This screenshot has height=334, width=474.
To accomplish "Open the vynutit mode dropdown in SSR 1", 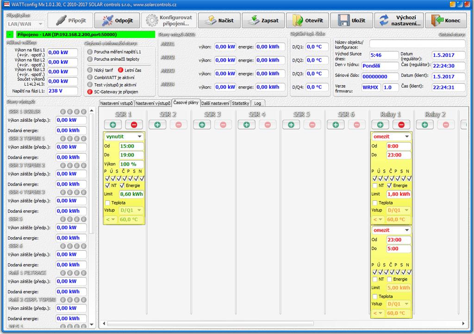I will 124,136.
